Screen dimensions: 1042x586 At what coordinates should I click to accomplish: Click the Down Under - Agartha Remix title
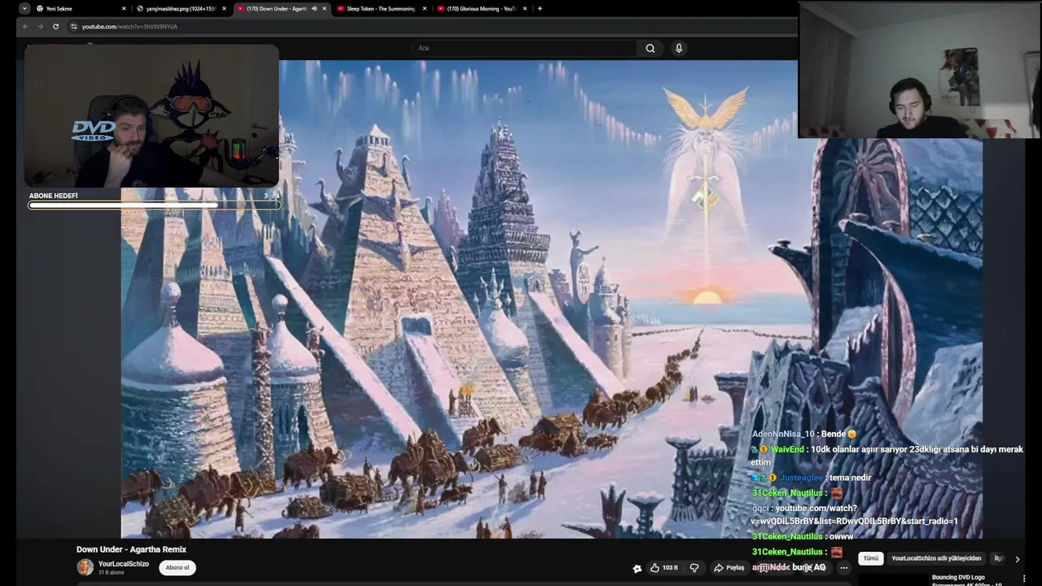(x=131, y=549)
